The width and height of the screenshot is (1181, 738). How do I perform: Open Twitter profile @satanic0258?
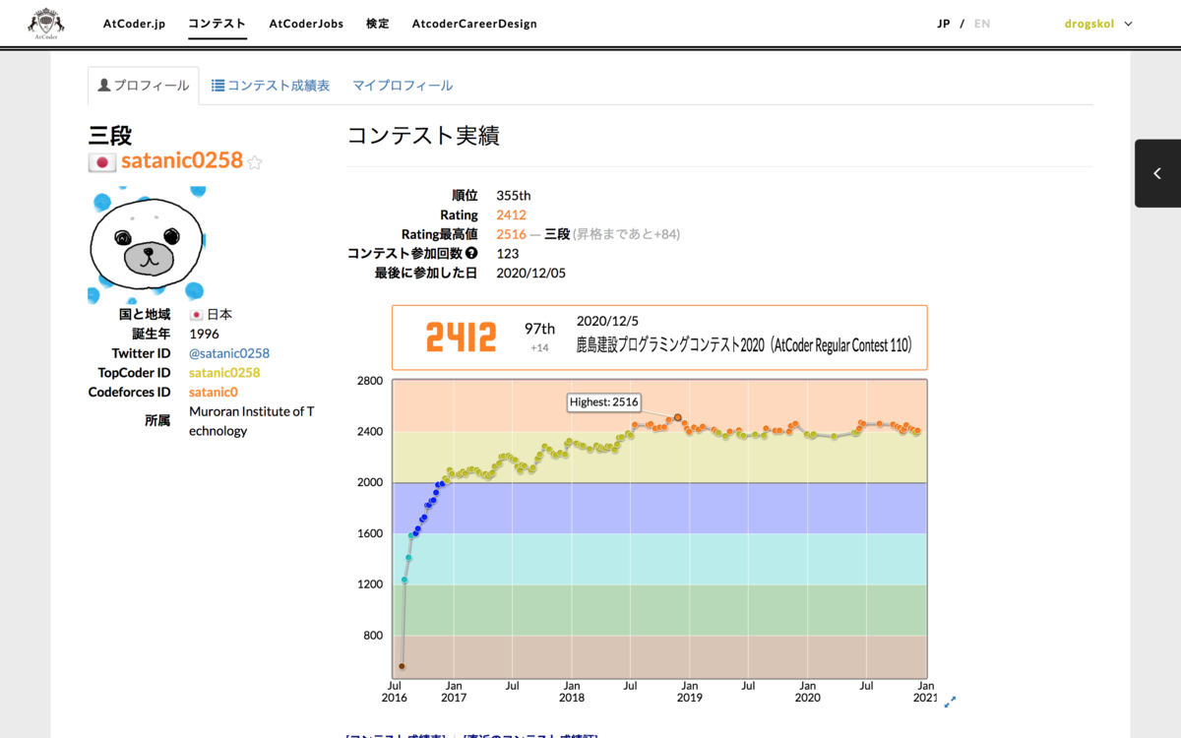coord(229,353)
